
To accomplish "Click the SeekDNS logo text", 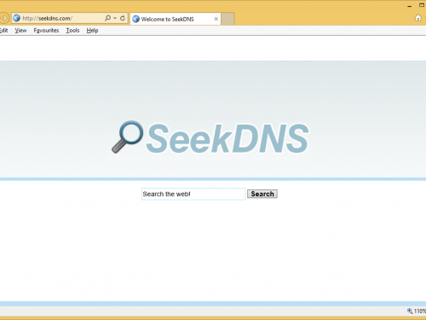I will tap(227, 138).
